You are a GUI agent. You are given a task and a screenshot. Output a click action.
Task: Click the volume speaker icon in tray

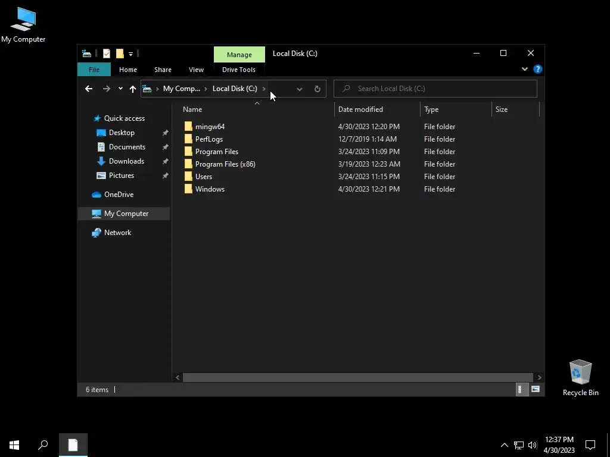(x=533, y=445)
